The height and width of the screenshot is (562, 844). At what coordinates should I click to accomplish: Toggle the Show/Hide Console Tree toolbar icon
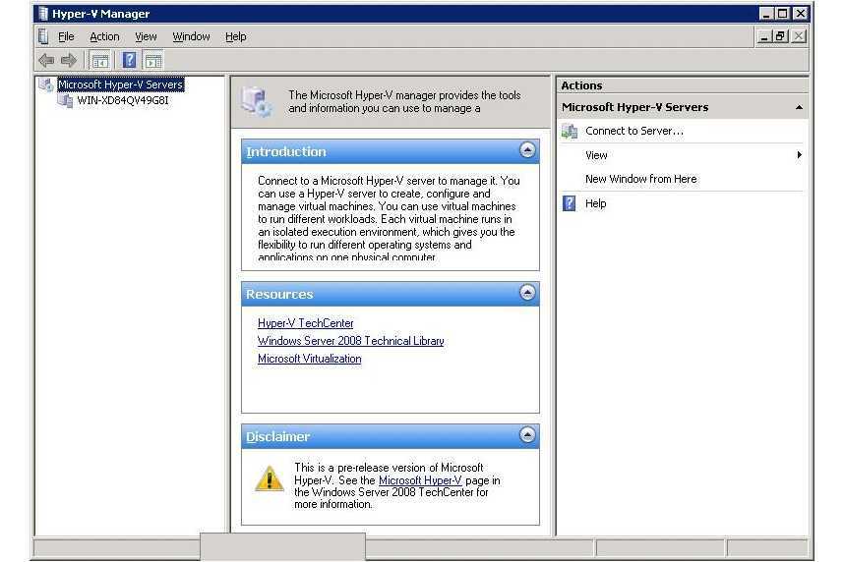pos(100,61)
